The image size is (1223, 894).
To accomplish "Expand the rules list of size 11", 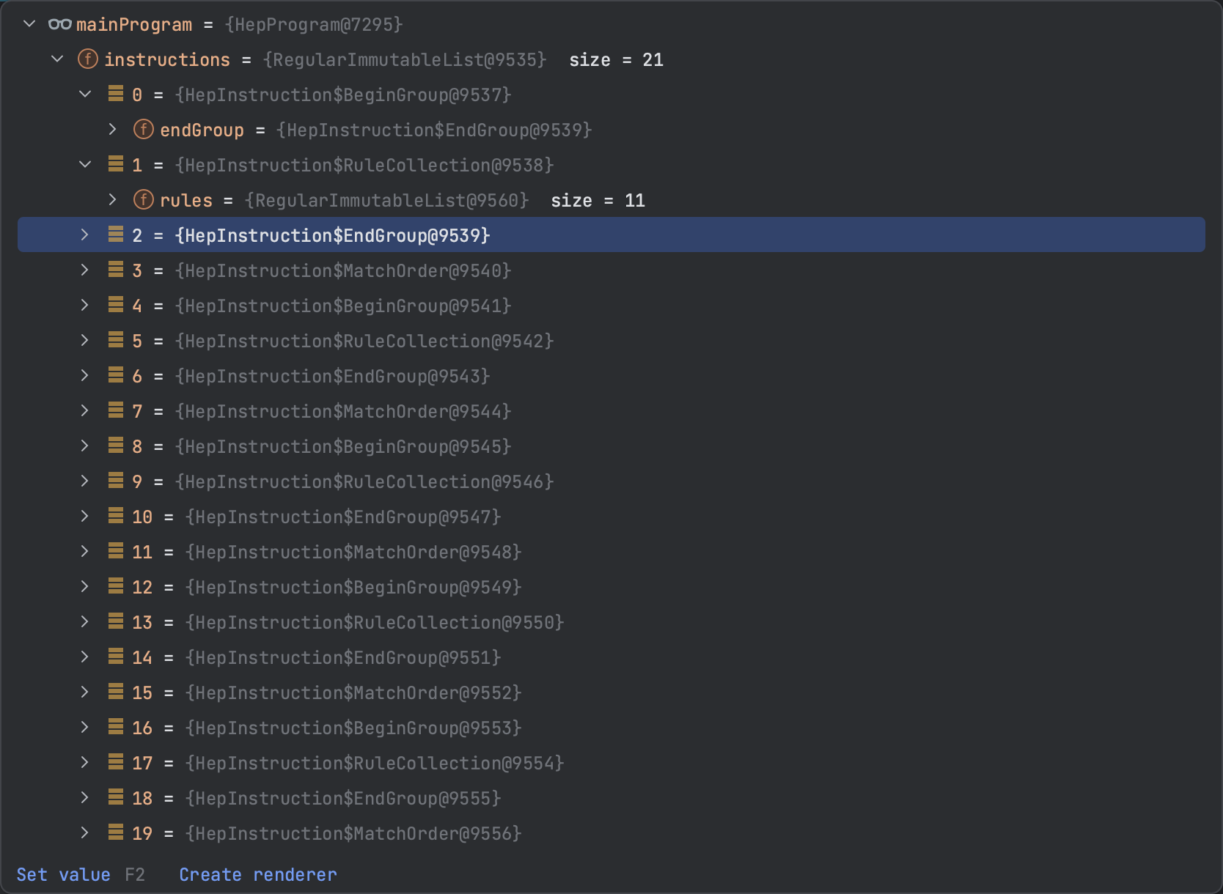I will point(112,199).
